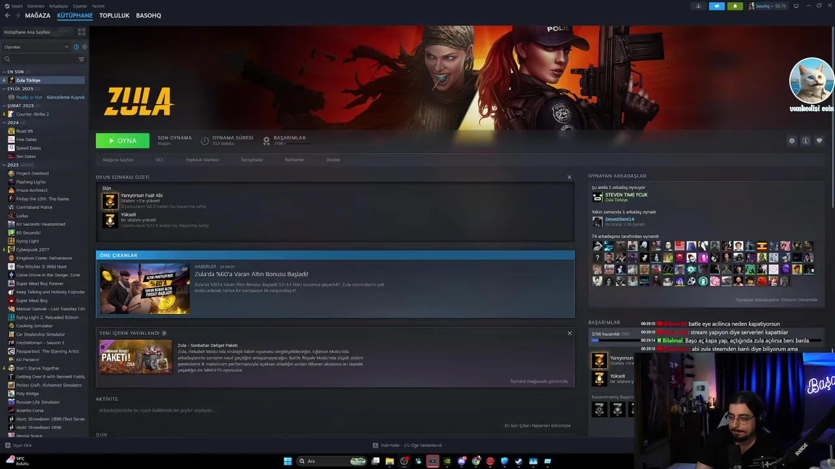Open the Mağaza Sayfası tab
This screenshot has height=469, width=835.
(118, 160)
